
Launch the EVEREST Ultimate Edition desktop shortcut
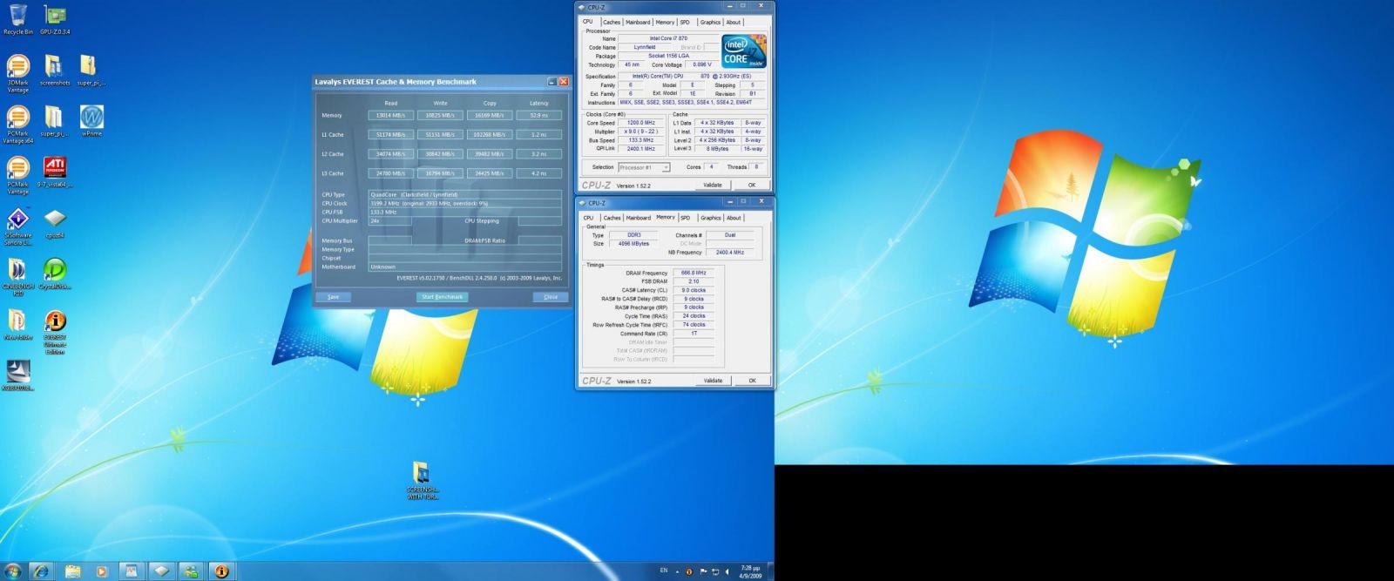54,332
